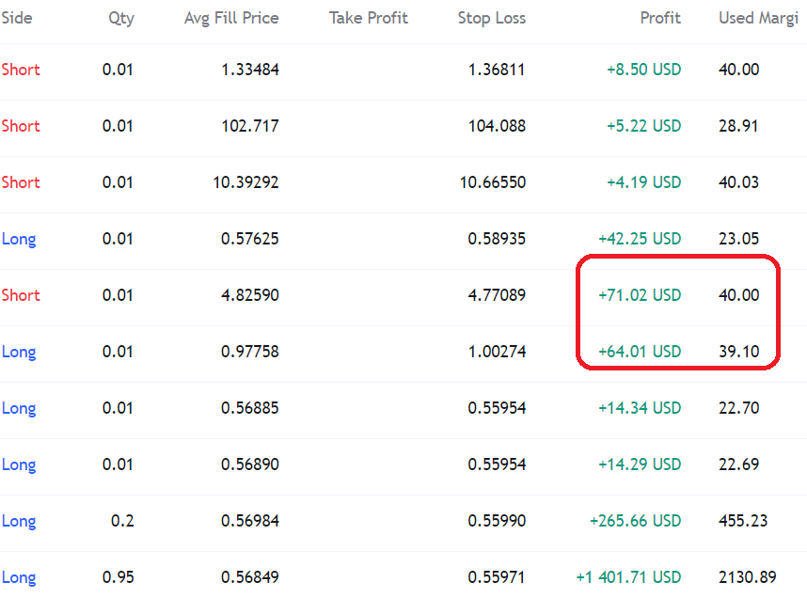
Task: Click the Stop Loss column header
Action: (492, 18)
